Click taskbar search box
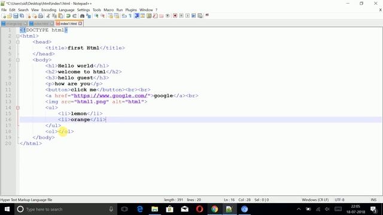The width and height of the screenshot is (383, 215). [x=66, y=209]
